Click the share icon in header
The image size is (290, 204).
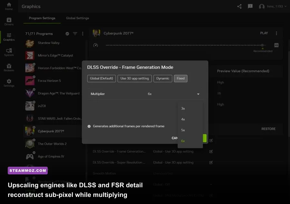click(239, 6)
